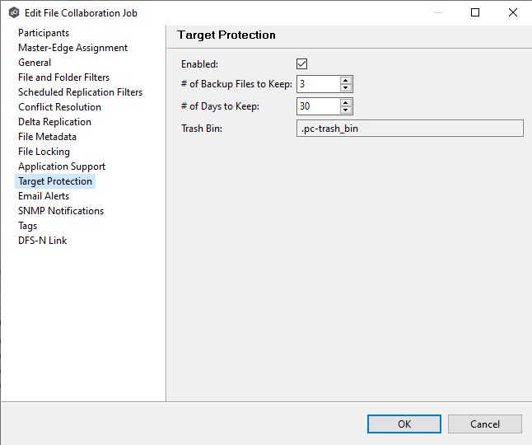The height and width of the screenshot is (445, 532).
Task: Decrease number of Days to Keep
Action: click(346, 110)
